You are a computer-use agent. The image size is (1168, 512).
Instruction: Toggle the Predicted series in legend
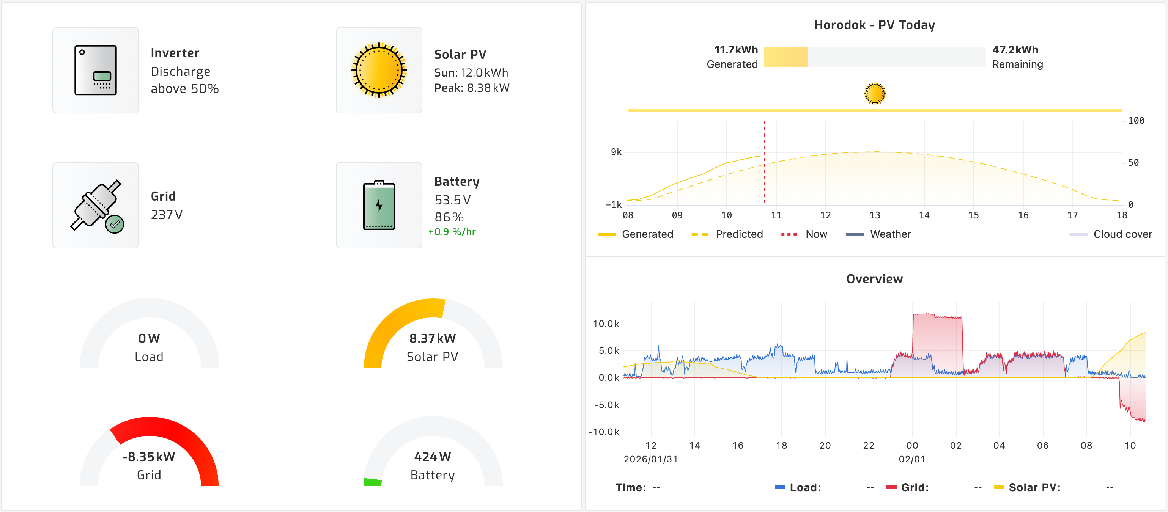pyautogui.click(x=738, y=234)
